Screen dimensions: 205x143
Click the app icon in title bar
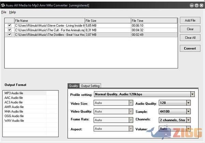pyautogui.click(x=3, y=5)
